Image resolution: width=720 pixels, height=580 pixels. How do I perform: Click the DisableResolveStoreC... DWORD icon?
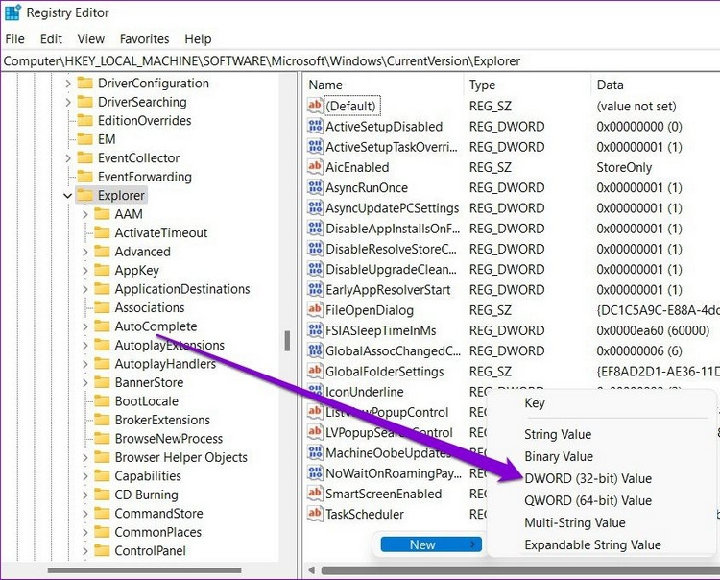coord(315,249)
